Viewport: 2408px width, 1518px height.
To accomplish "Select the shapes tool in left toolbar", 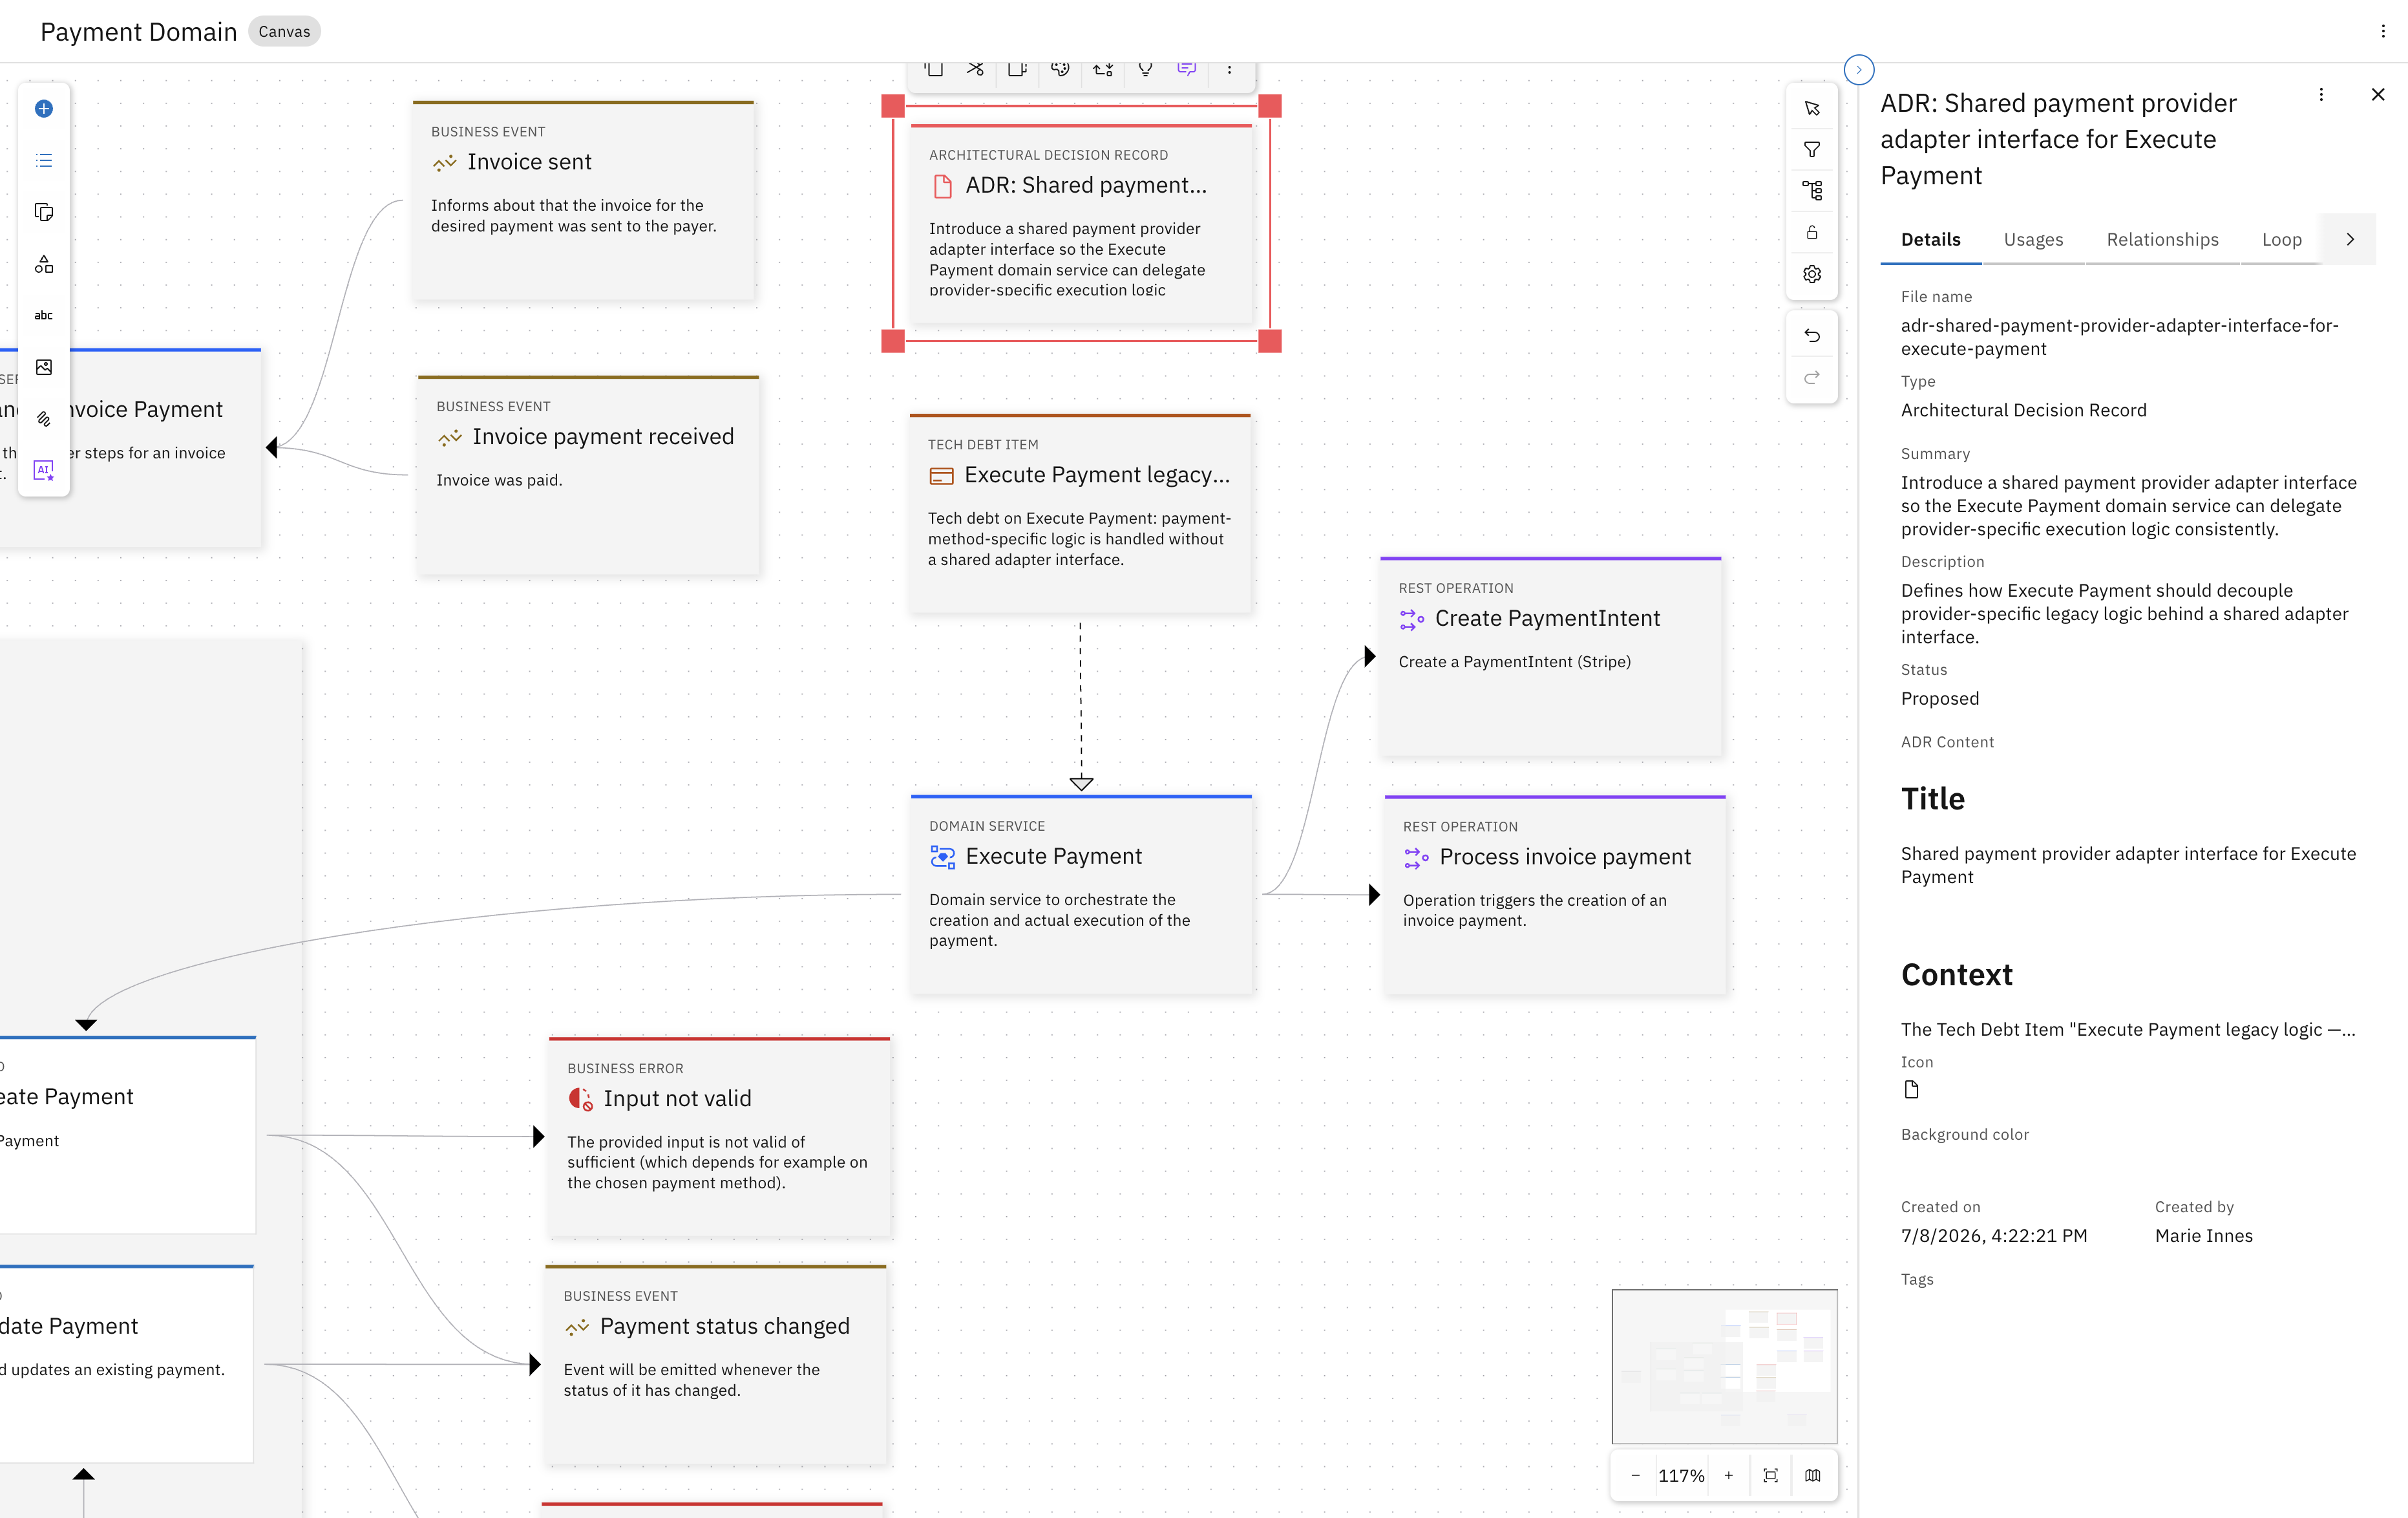I will [x=44, y=264].
